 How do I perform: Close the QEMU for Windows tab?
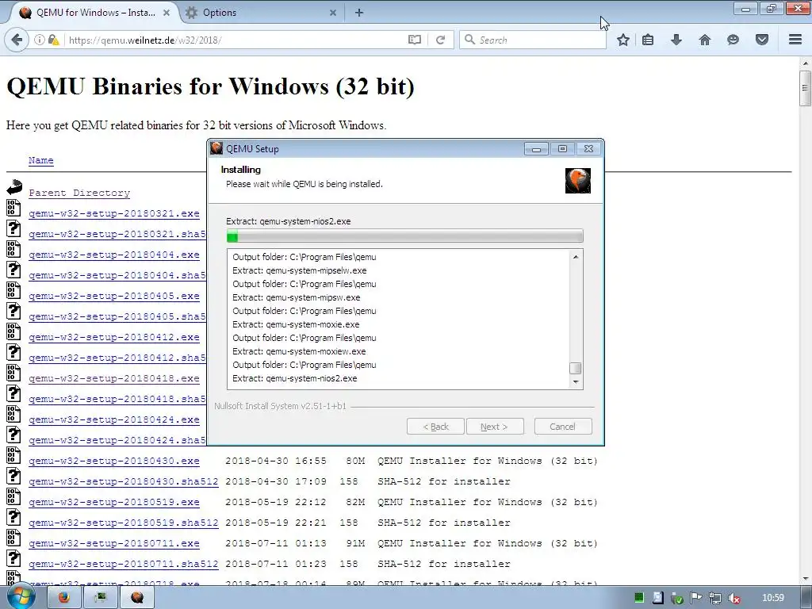pos(167,13)
